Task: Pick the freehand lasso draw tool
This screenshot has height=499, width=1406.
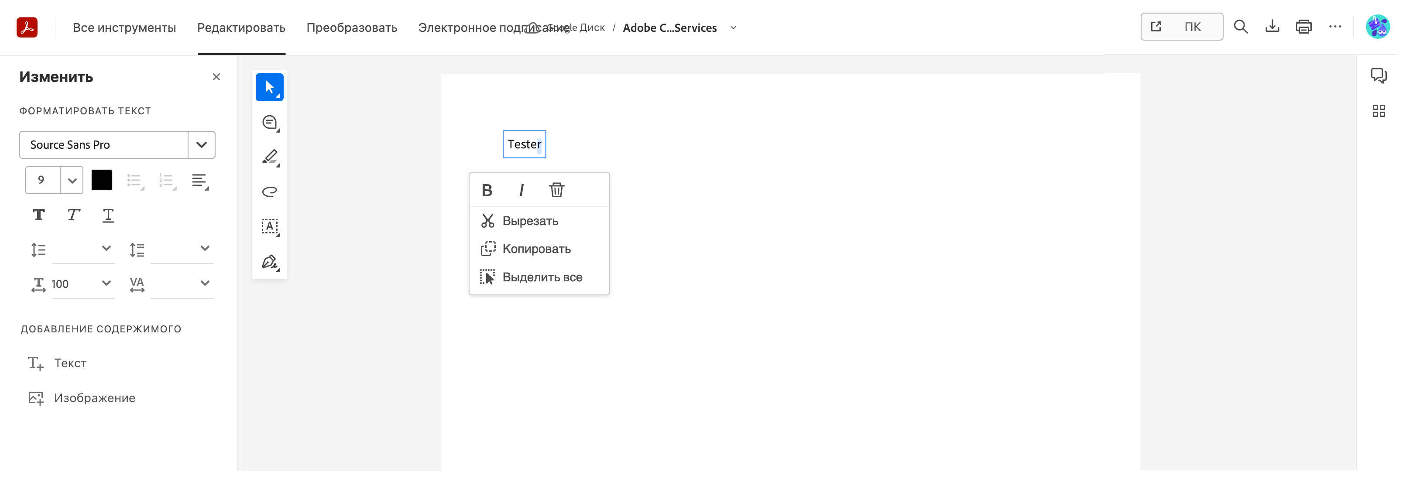Action: point(270,191)
